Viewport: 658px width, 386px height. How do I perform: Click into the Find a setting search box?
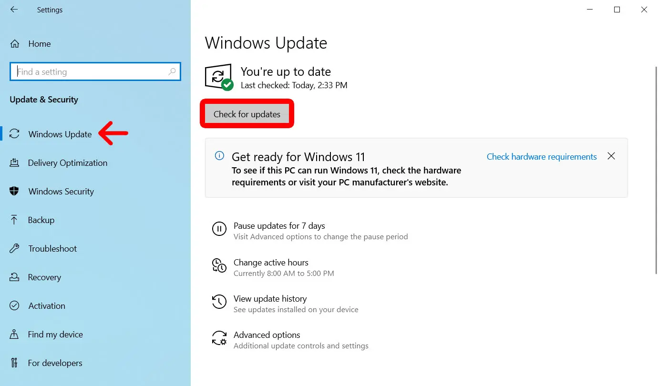pos(95,72)
